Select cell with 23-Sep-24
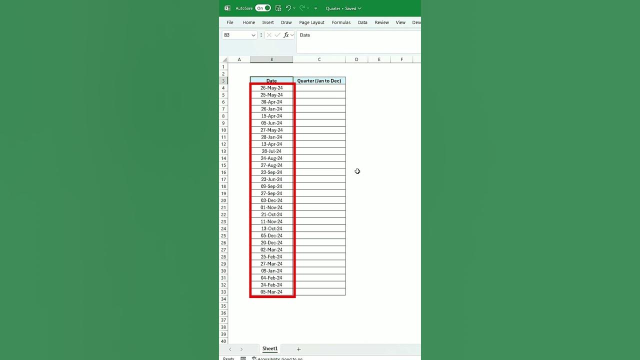 coord(271,172)
